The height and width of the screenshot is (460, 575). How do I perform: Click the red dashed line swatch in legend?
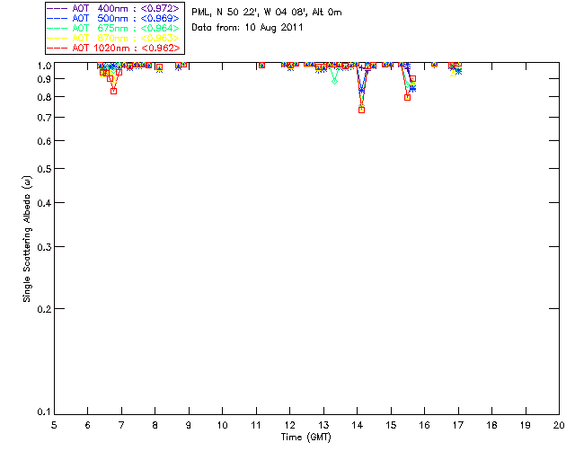click(x=57, y=48)
